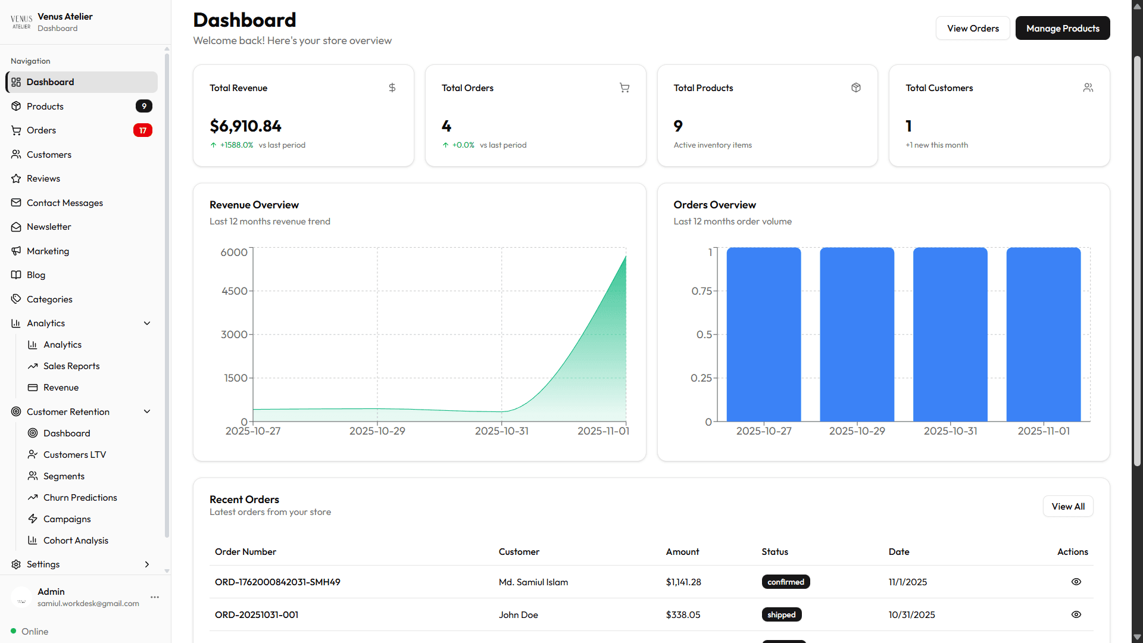Click the Marketing megaphone icon
1143x643 pixels.
[16, 251]
